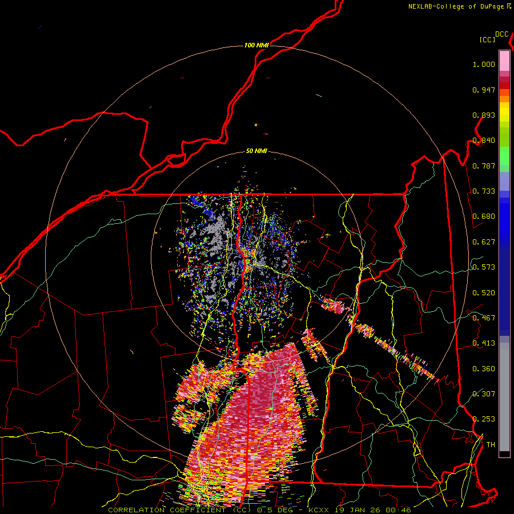Select the 0.360 value on the color scale
The height and width of the screenshot is (514, 514).
(x=484, y=369)
